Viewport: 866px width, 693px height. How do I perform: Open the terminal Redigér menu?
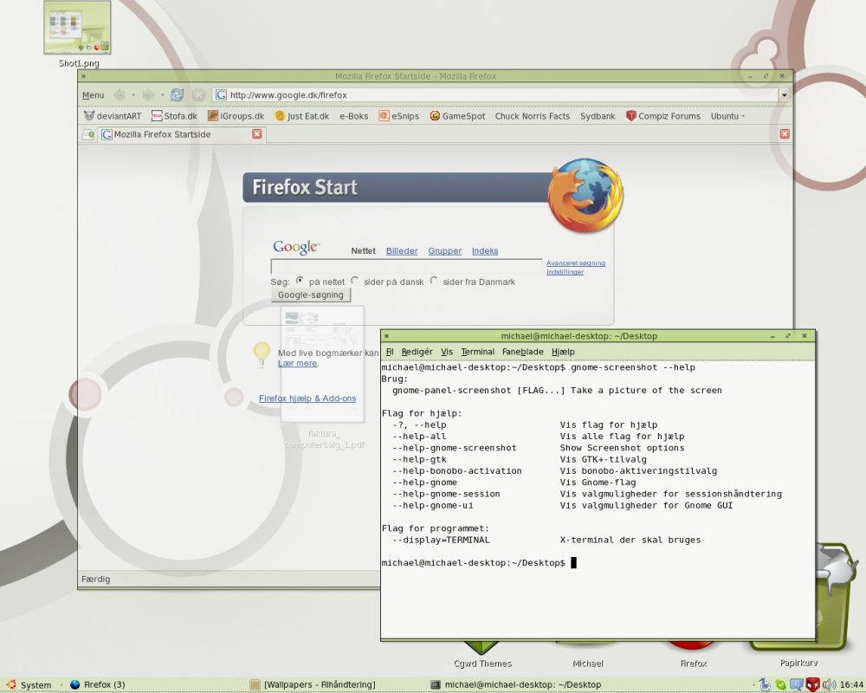[417, 352]
